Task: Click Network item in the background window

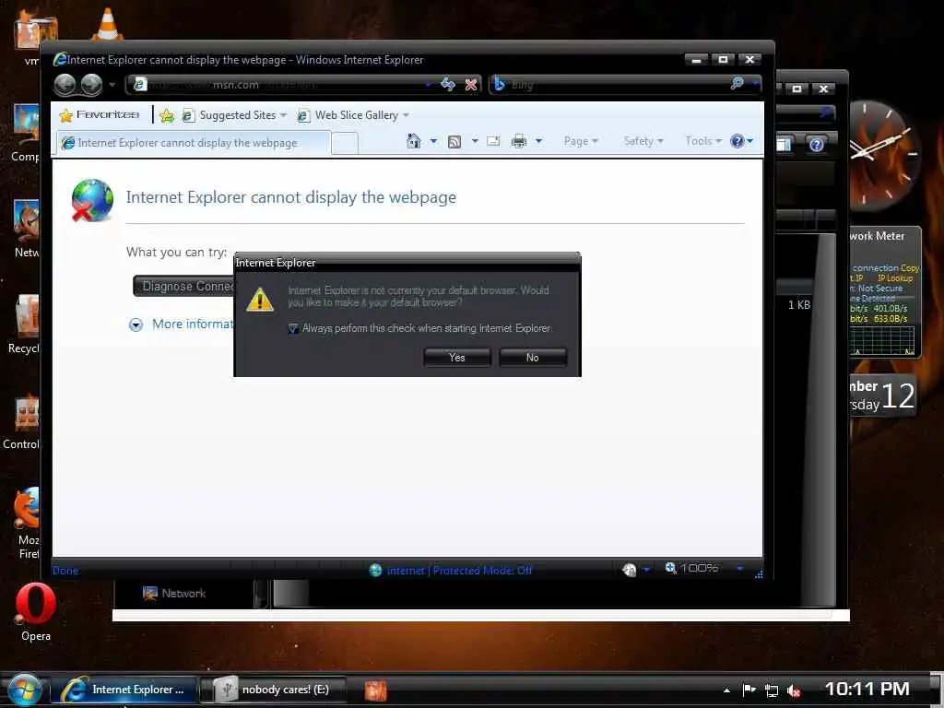Action: (x=174, y=594)
